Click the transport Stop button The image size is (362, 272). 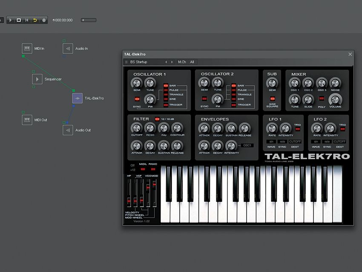click(19, 20)
